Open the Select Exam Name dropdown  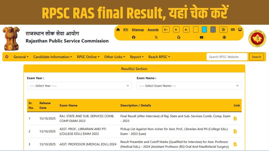coord(189,86)
